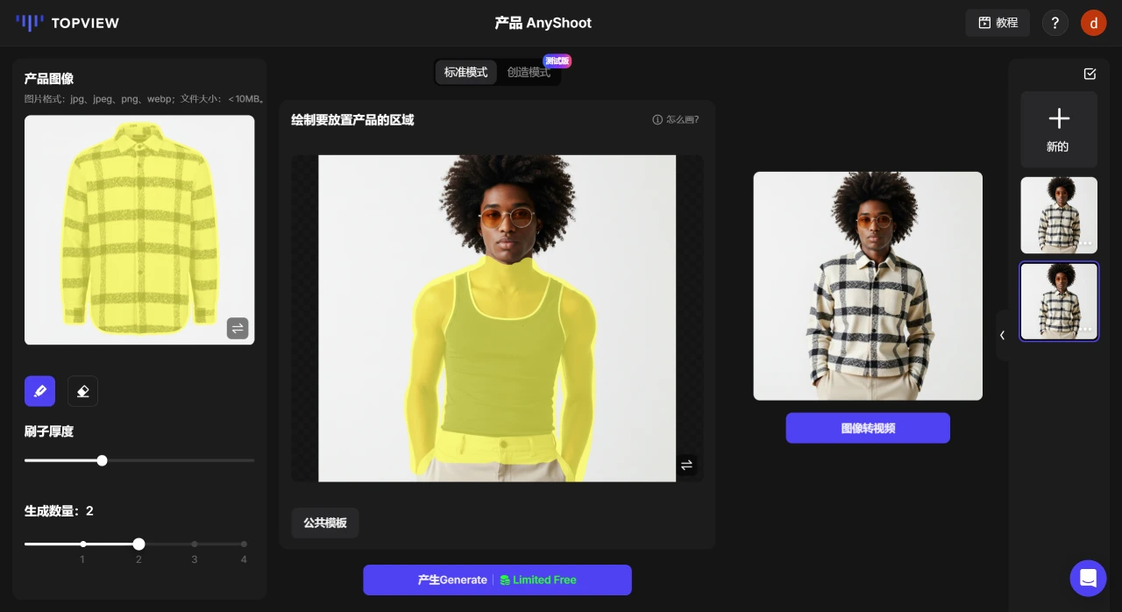Click the swap icon on the template canvas
The image size is (1122, 612).
686,466
